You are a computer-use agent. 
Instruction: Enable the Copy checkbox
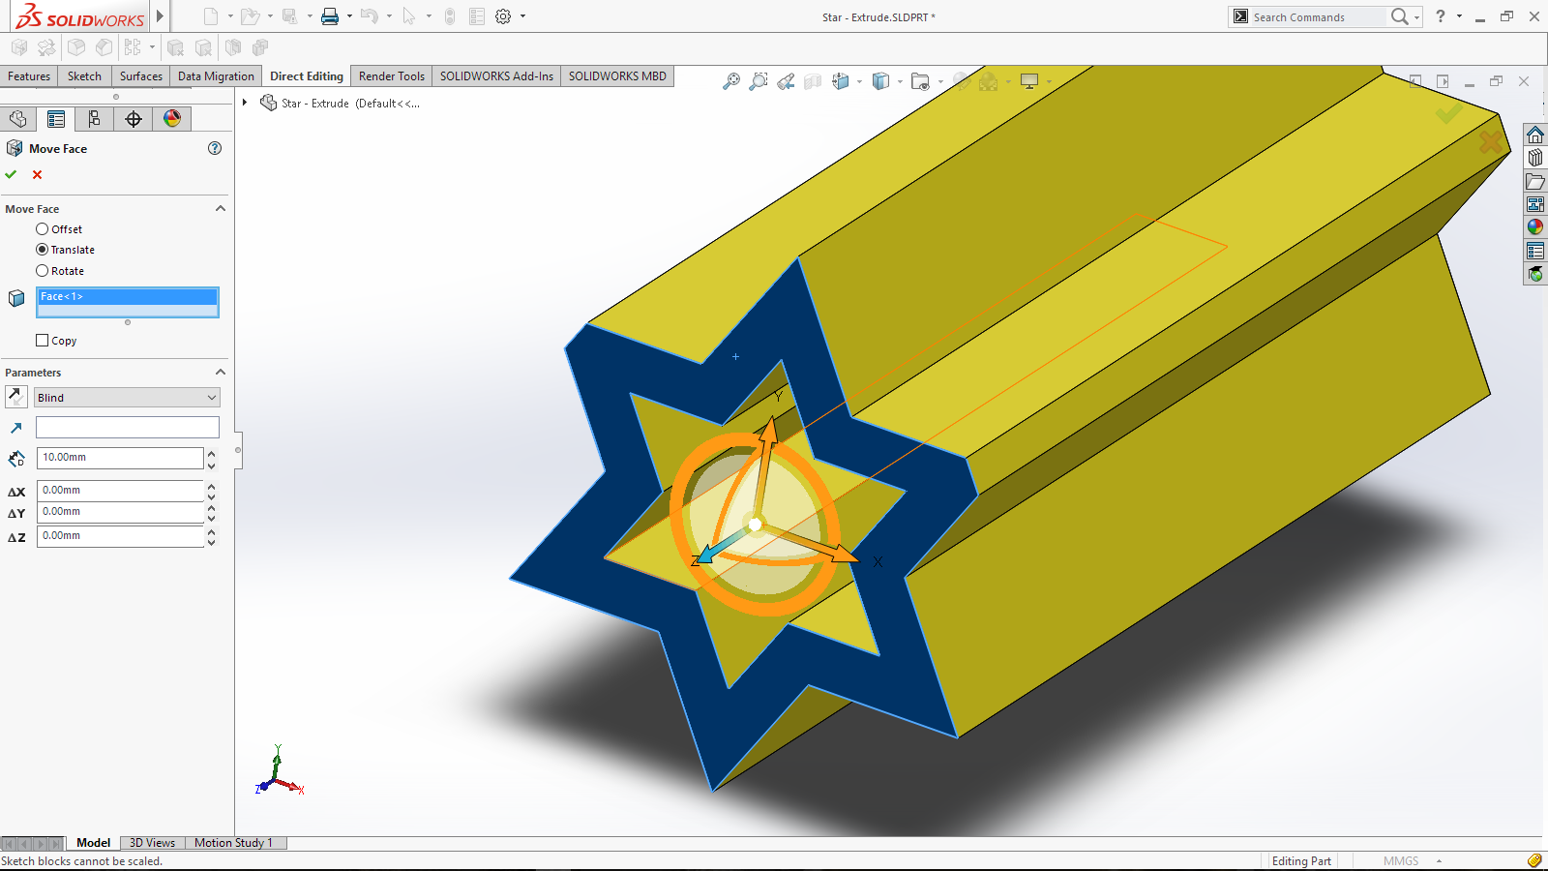tap(43, 341)
